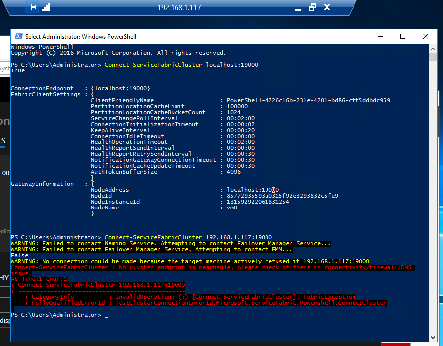Viewport: 443px width, 346px height.
Task: Click the ClientFriendlyName value text
Action: [x=308, y=100]
